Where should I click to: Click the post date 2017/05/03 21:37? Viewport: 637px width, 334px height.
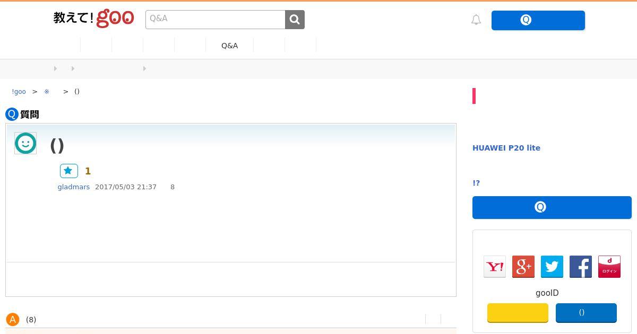point(126,187)
